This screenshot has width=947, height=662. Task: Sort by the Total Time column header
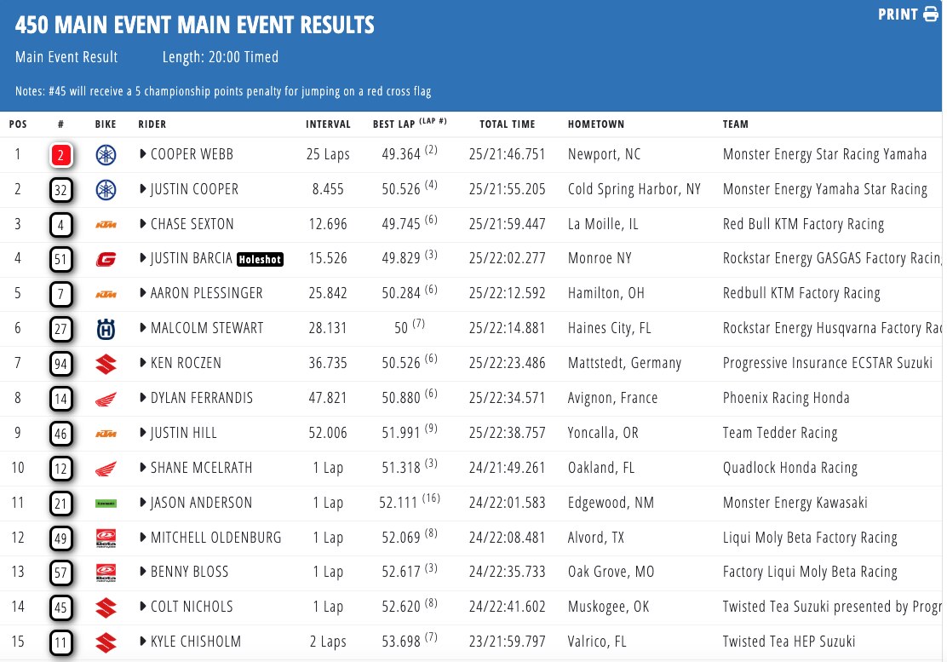click(x=508, y=124)
